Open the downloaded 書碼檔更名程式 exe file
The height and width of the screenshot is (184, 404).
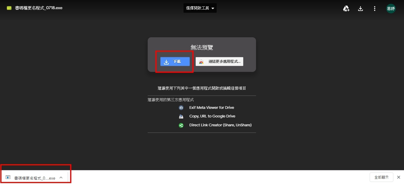coord(35,178)
